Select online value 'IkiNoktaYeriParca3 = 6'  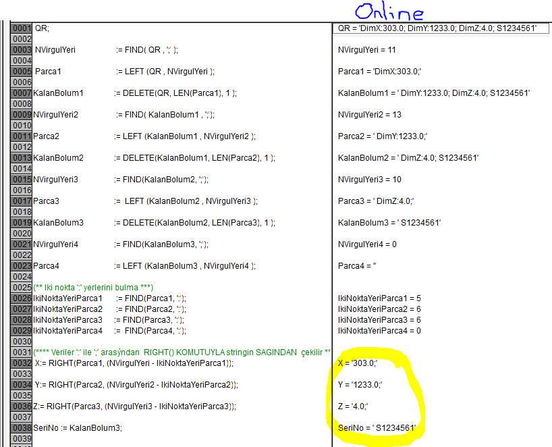click(379, 320)
